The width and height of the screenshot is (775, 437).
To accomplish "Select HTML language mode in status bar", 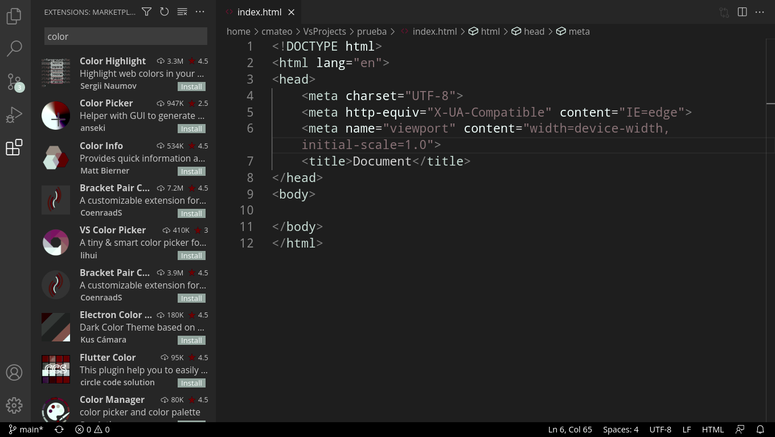I will (713, 430).
